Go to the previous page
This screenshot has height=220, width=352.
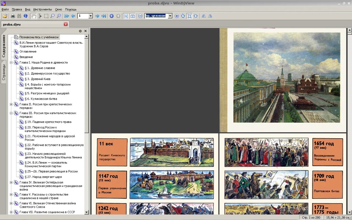coord(73,16)
